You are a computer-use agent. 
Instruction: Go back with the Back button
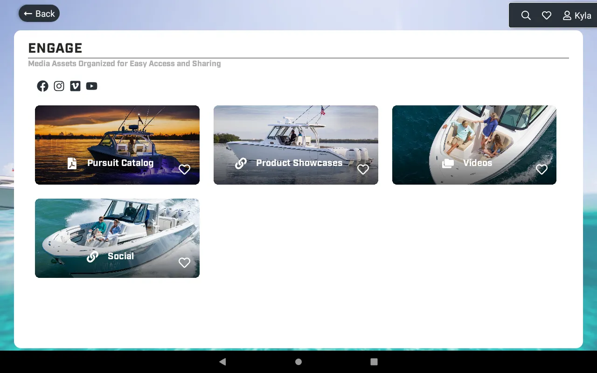tap(39, 14)
